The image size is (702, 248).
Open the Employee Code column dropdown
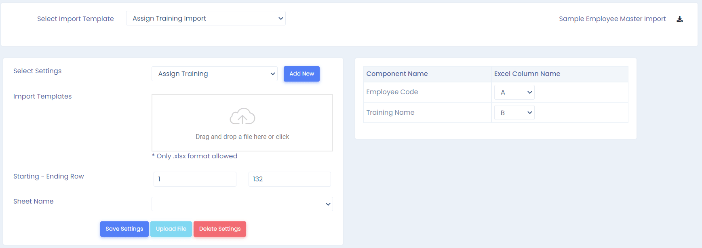tap(514, 92)
